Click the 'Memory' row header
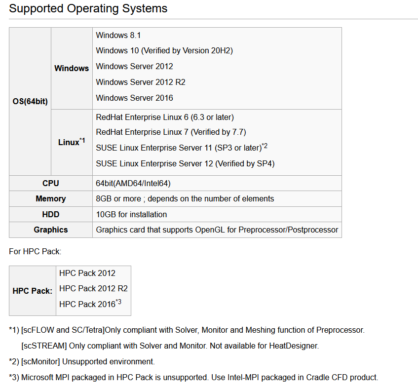The height and width of the screenshot is (389, 418). click(x=51, y=198)
